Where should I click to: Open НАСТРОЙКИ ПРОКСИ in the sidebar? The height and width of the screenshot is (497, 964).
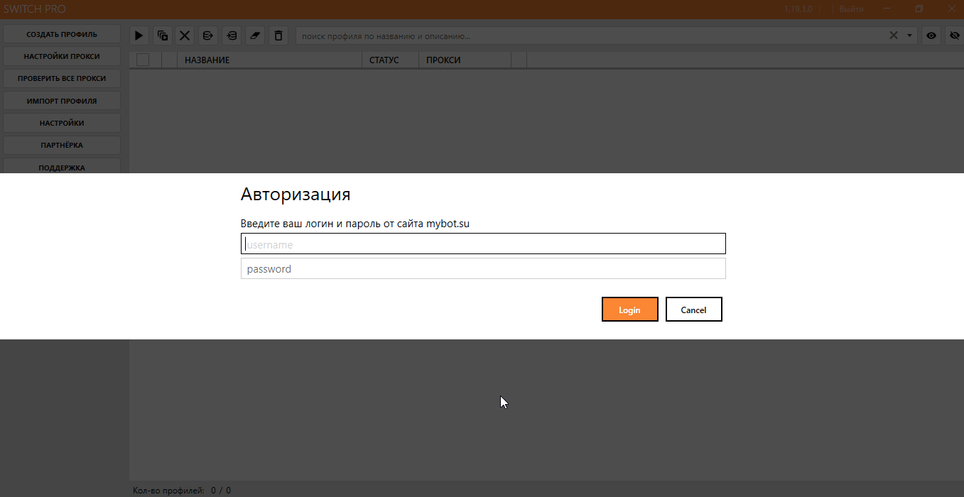(x=62, y=56)
